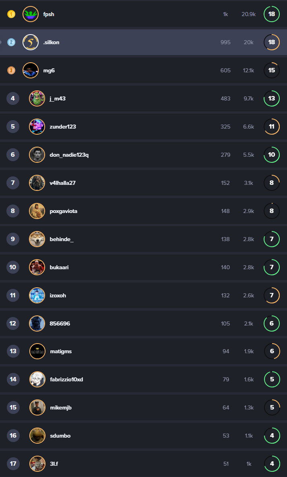
Task: Open the zunder123 profile link
Action: point(63,127)
